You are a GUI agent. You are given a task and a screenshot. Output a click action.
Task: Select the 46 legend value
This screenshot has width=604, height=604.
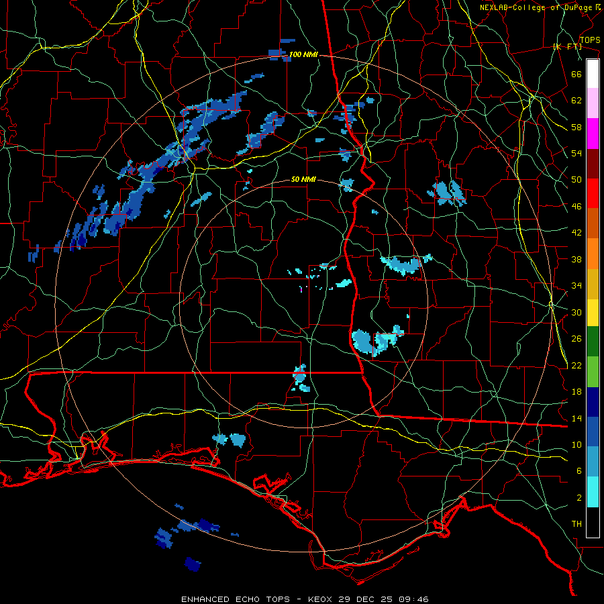pyautogui.click(x=576, y=207)
